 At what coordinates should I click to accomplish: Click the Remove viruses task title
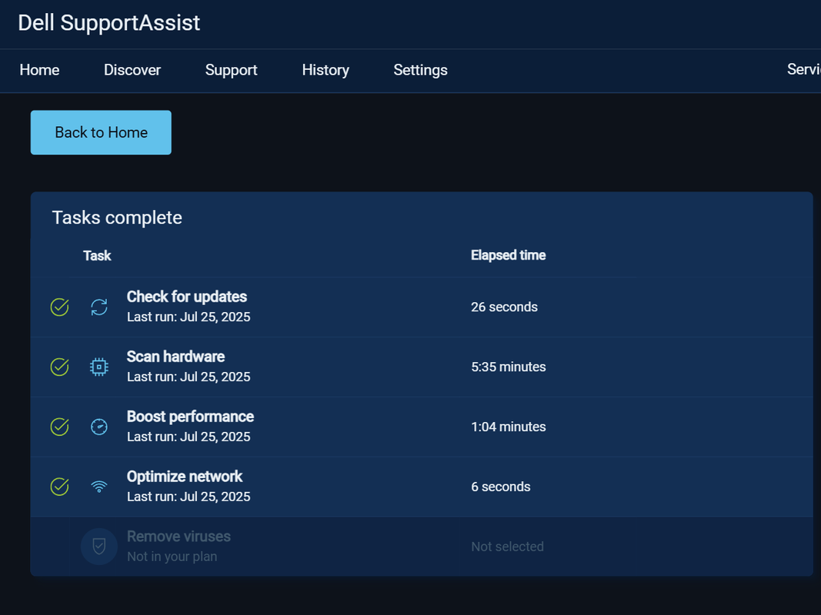pos(179,537)
